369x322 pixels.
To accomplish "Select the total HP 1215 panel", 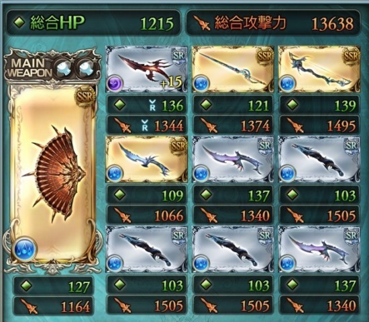I will (x=93, y=23).
